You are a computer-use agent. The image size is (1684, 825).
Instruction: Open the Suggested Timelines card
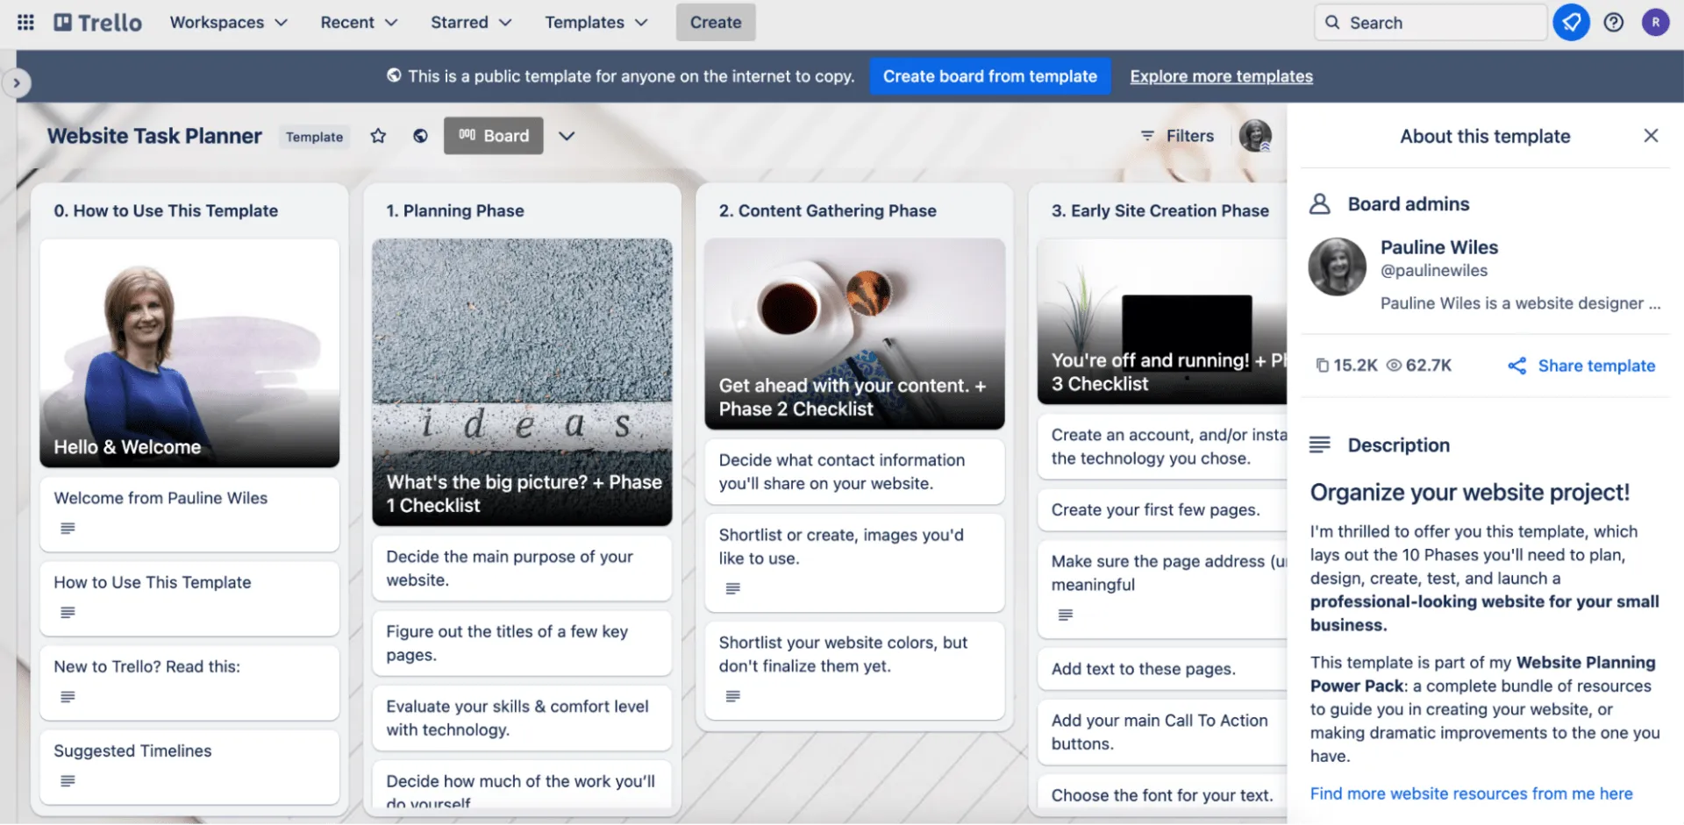point(189,767)
